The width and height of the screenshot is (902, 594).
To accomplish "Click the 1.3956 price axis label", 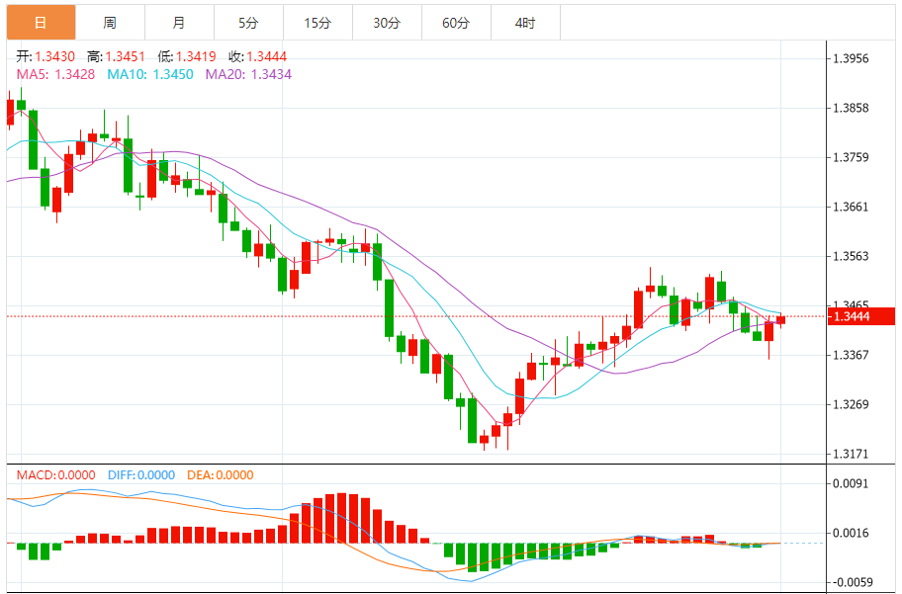I will coord(851,58).
